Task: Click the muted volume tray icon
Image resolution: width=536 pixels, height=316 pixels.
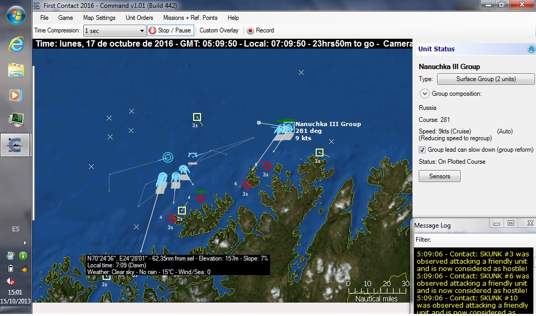Action: [x=10, y=281]
